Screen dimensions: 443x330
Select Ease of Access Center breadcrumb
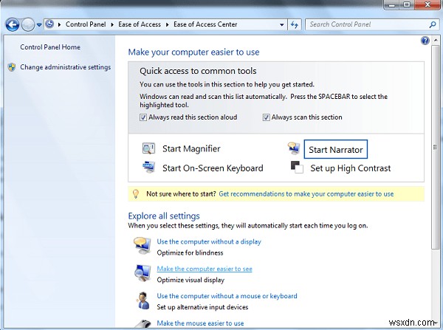click(205, 24)
